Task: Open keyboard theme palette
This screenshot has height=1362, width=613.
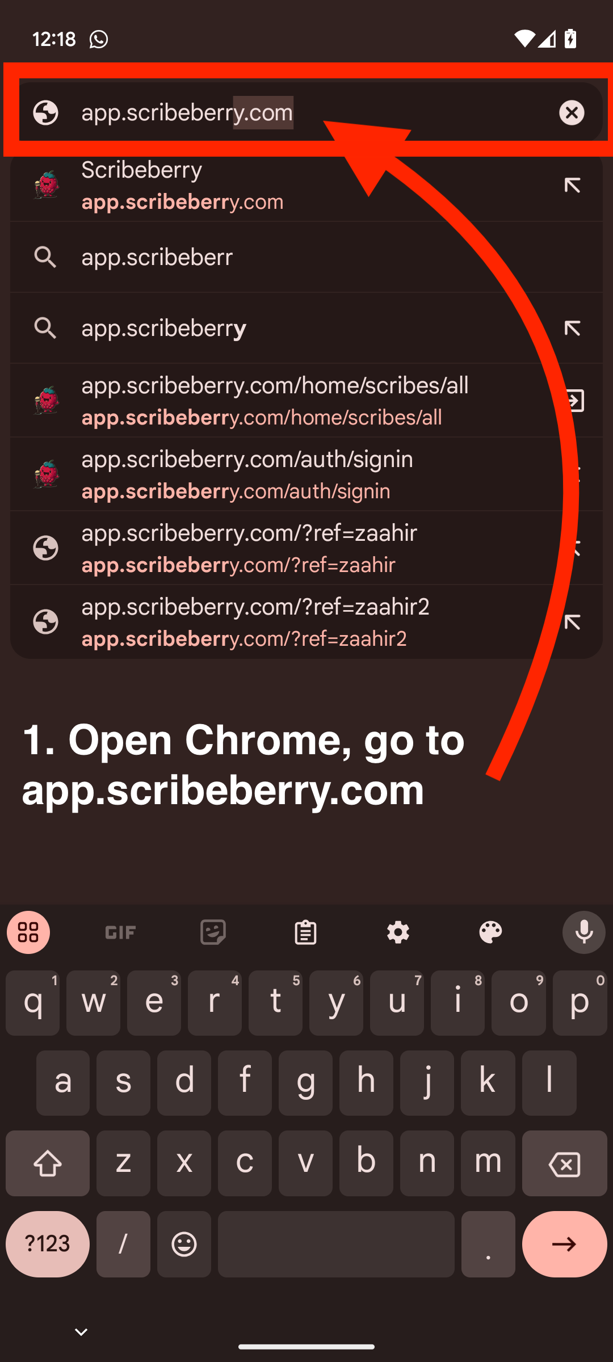Action: 490,932
